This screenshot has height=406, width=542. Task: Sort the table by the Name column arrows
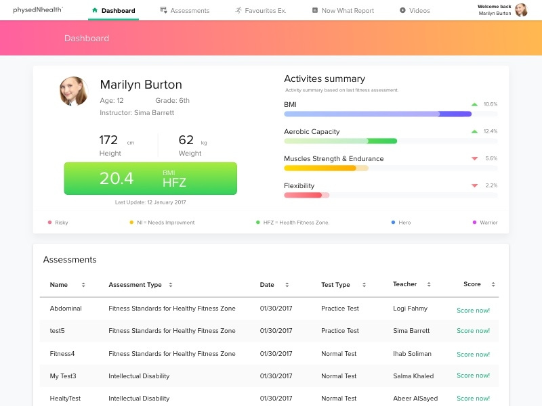click(84, 285)
